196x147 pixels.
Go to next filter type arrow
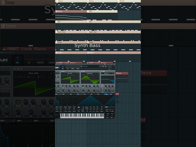click(114, 73)
